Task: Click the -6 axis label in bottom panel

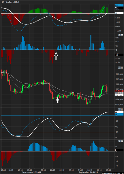Action: point(117,161)
